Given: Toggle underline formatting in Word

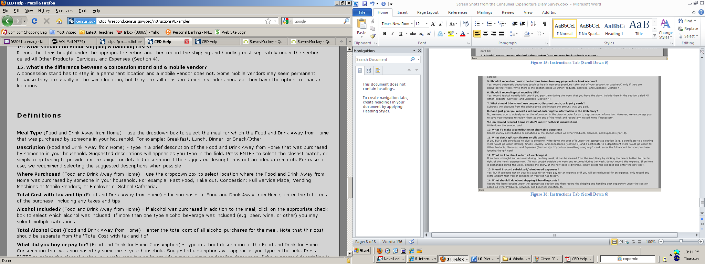Looking at the screenshot, I should [x=401, y=34].
